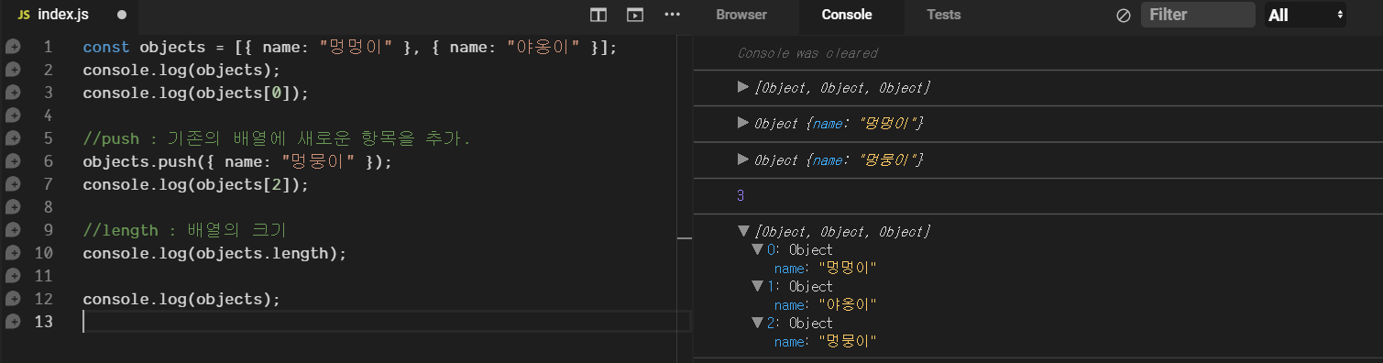Click the console output value 3
1383x363 pixels.
click(741, 195)
